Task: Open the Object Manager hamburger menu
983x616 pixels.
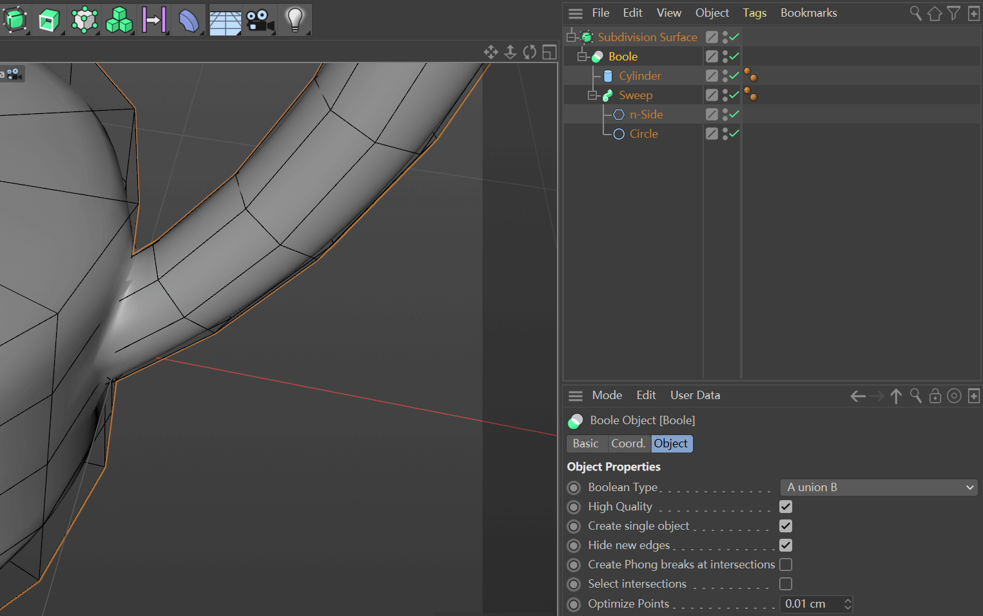Action: pyautogui.click(x=576, y=13)
